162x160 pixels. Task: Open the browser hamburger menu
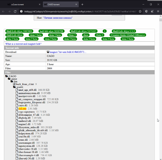pyautogui.click(x=158, y=11)
